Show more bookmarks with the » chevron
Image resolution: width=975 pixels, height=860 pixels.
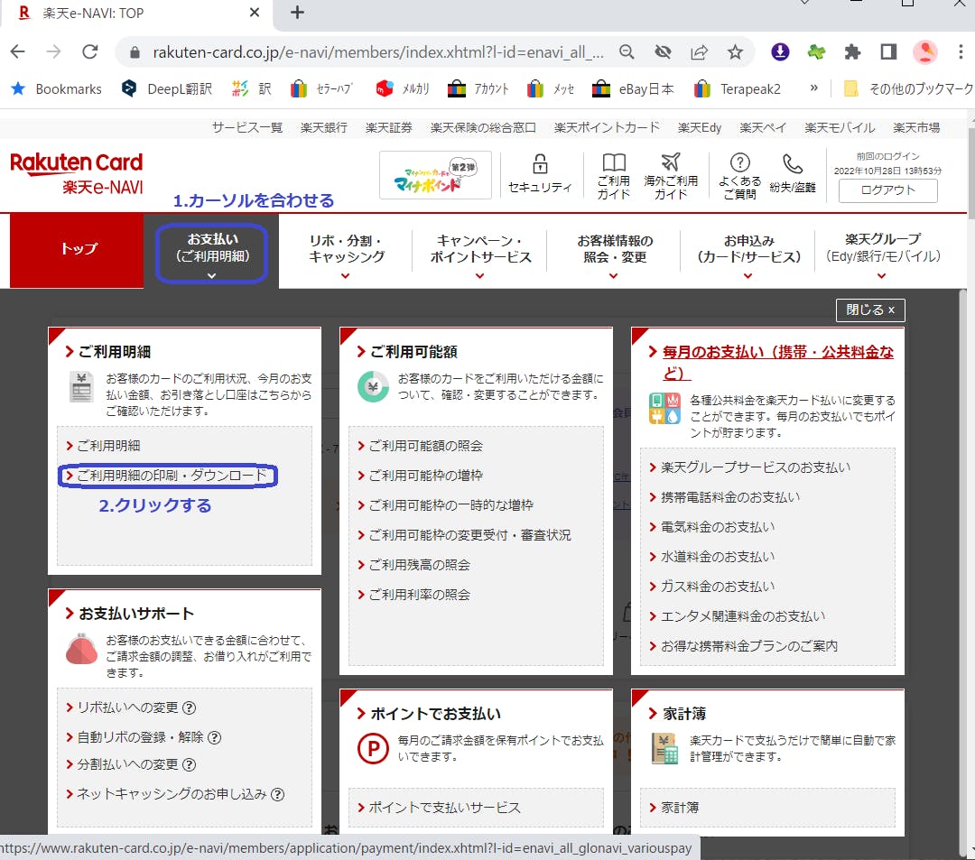click(x=814, y=88)
